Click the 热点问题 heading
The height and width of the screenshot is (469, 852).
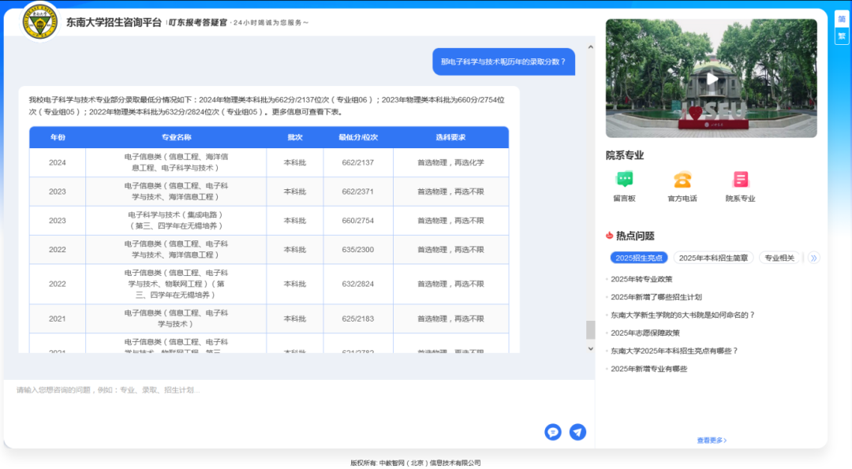coord(635,236)
